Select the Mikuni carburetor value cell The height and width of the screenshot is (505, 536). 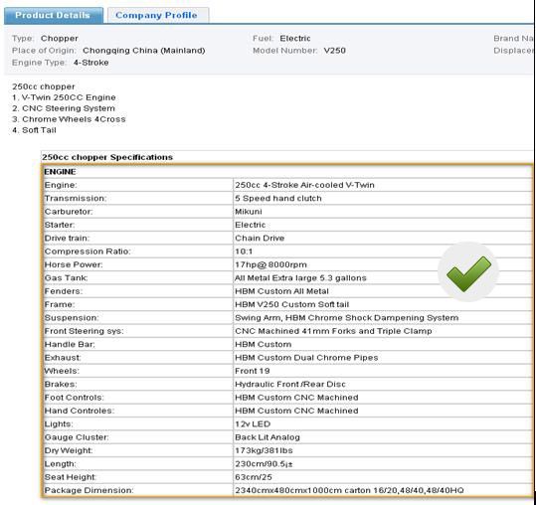tap(382, 212)
